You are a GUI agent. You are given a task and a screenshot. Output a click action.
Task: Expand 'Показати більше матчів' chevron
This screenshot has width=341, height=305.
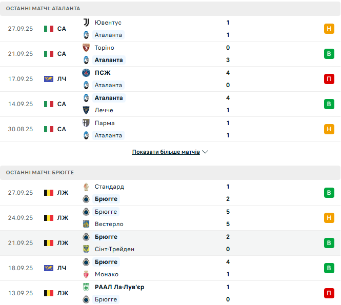(x=205, y=152)
